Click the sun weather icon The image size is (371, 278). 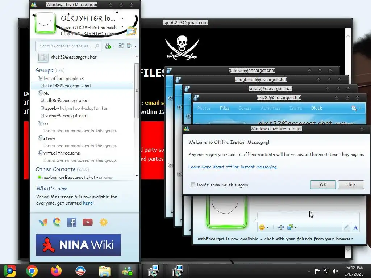103,222
